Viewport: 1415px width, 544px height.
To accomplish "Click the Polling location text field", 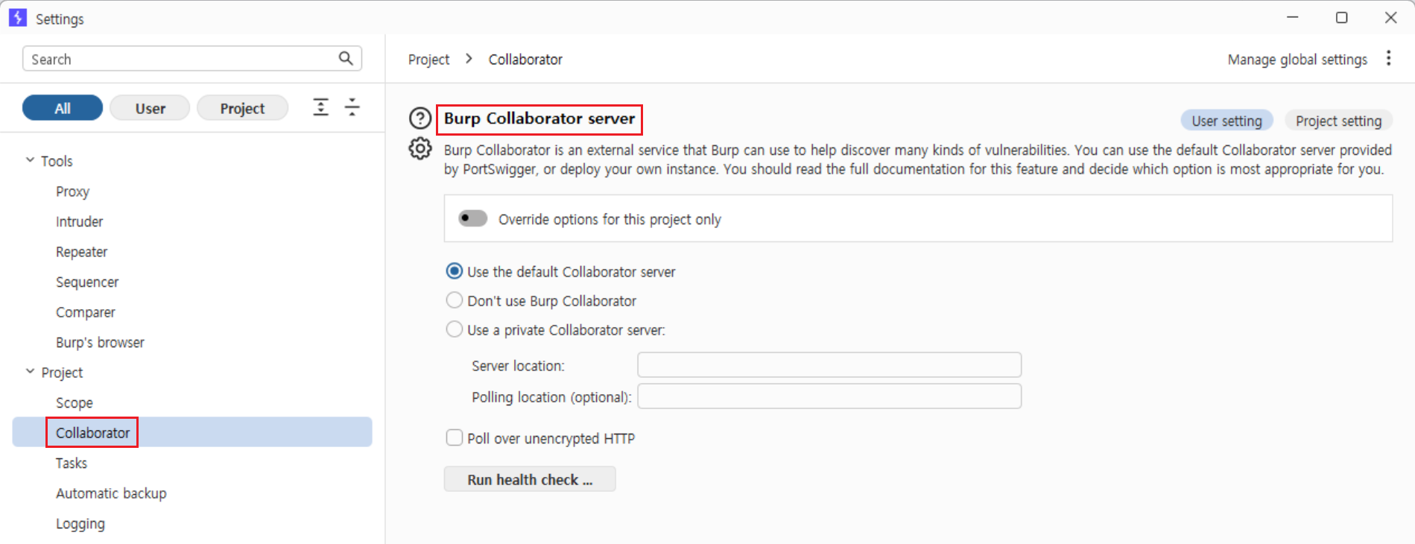I will click(829, 396).
